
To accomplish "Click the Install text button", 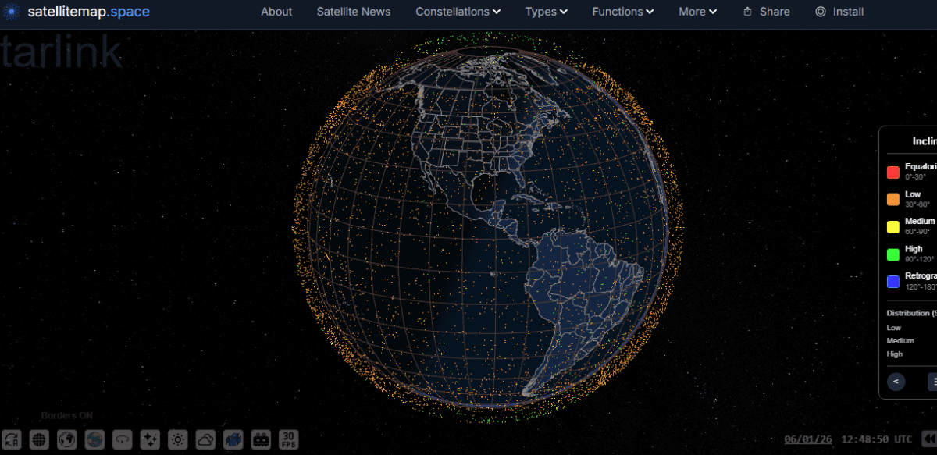I will coord(849,12).
